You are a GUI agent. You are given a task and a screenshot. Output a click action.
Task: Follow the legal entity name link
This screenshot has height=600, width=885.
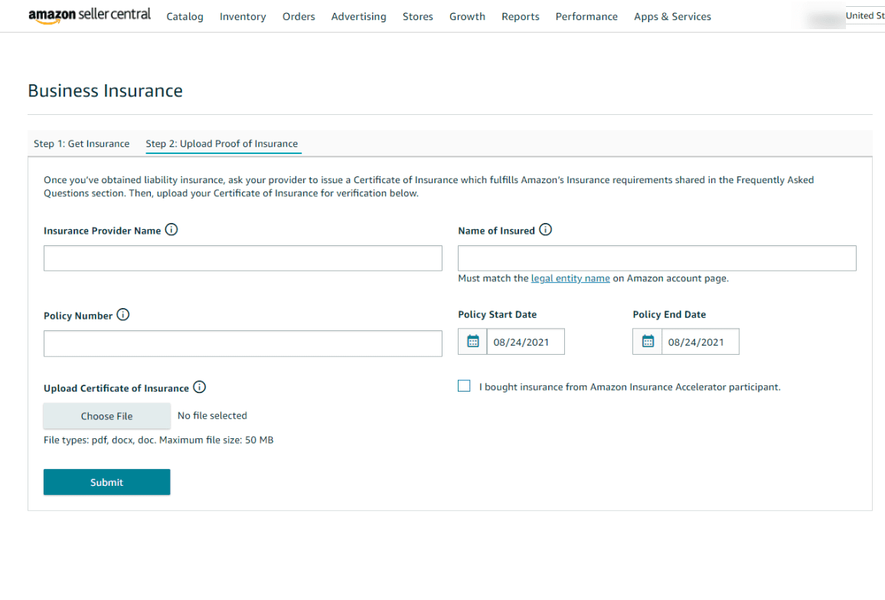(x=570, y=278)
